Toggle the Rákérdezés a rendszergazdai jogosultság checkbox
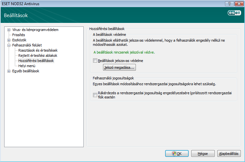This screenshot has height=162, width=245. 95,95
